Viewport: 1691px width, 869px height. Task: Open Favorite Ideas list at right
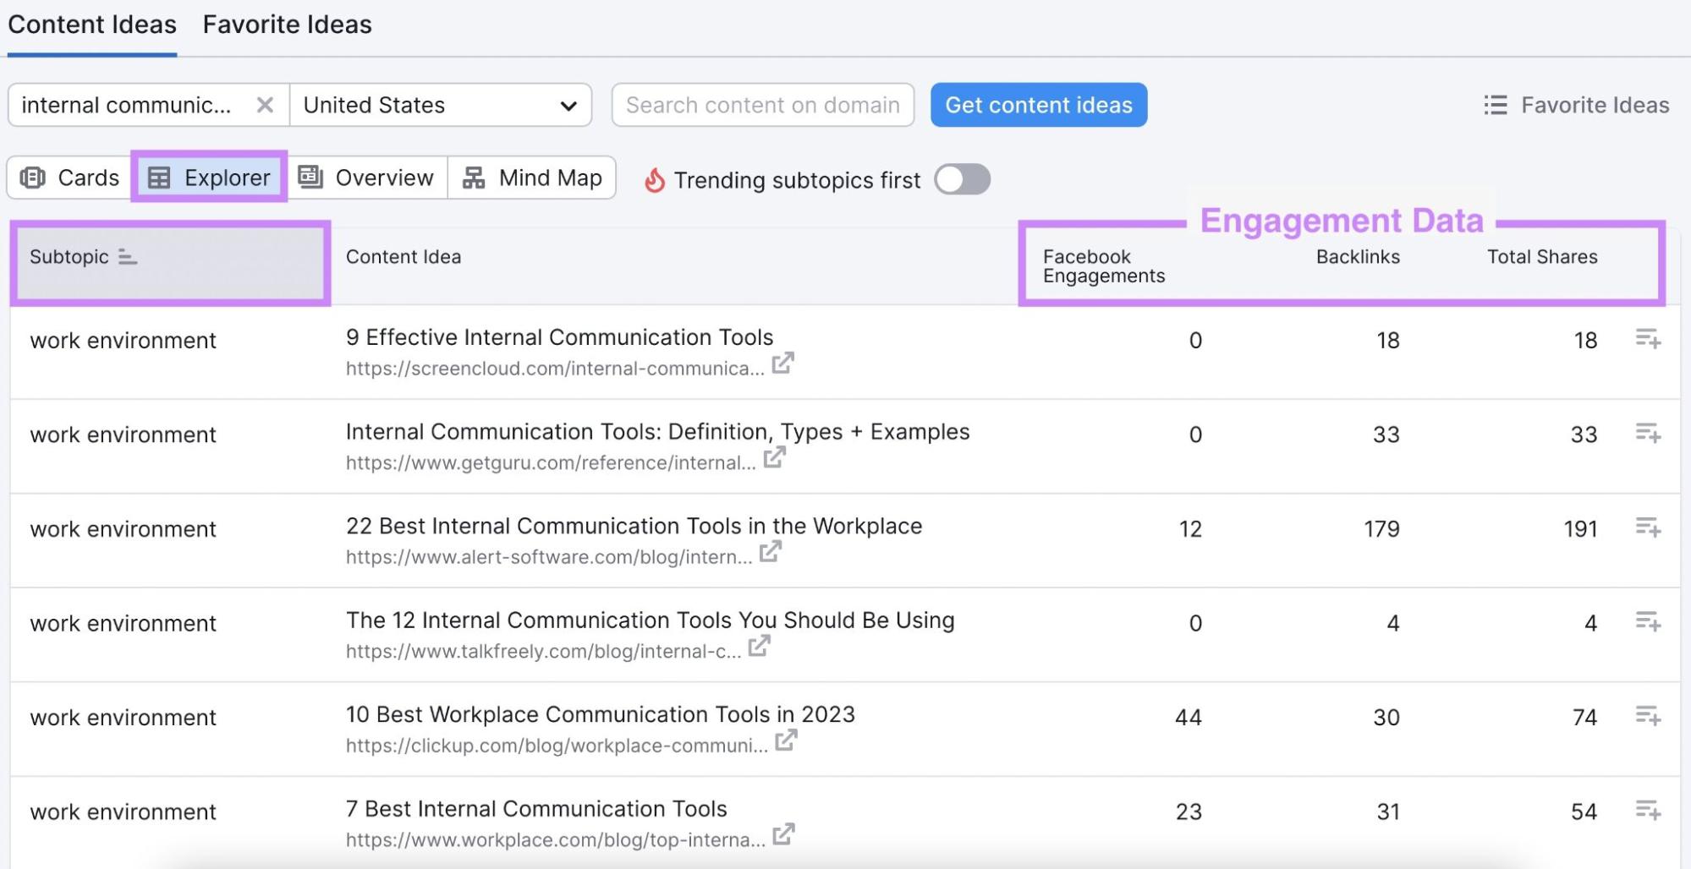pos(1577,105)
